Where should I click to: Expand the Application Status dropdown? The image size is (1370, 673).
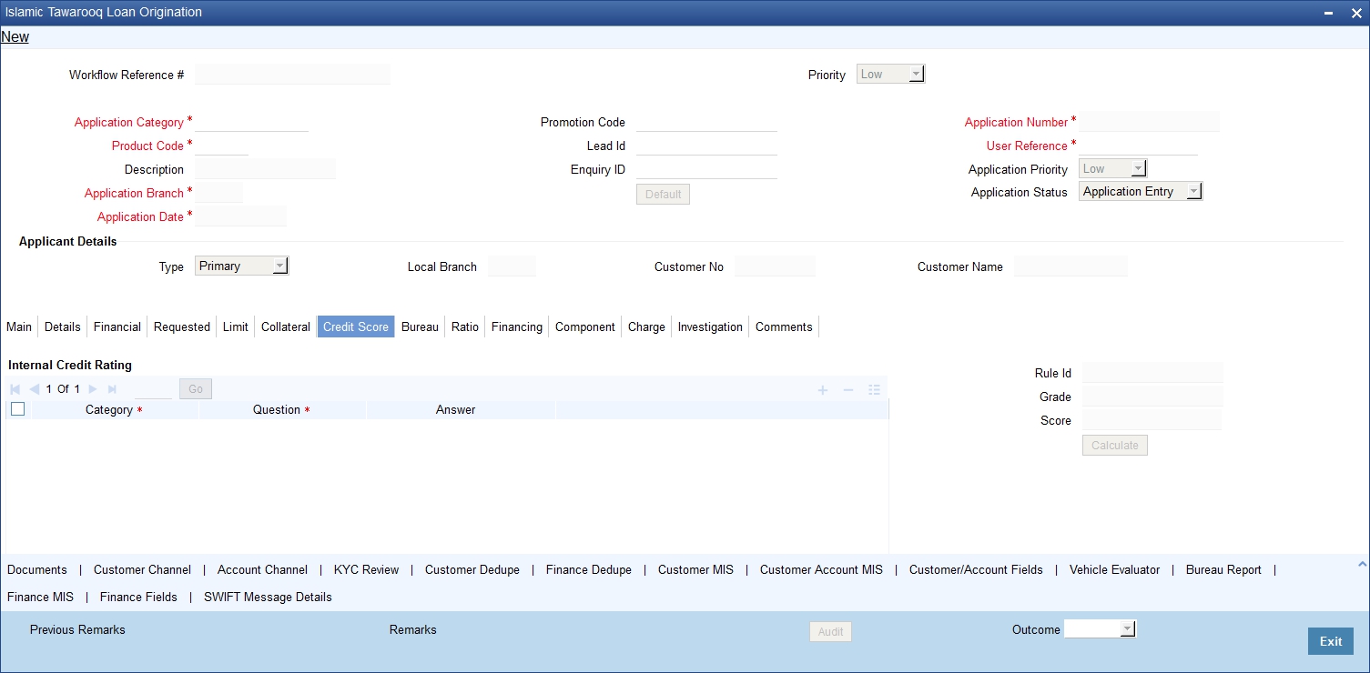pyautogui.click(x=1141, y=192)
